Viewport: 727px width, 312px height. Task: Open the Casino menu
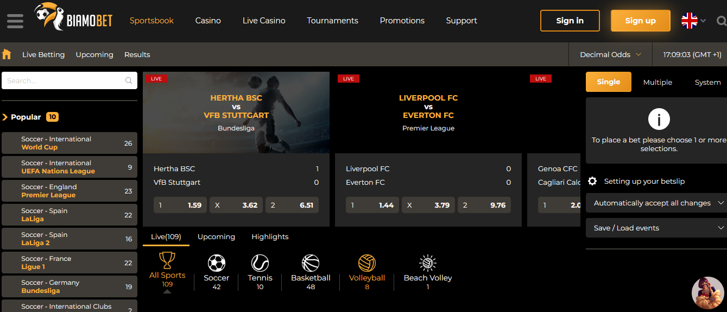tap(208, 21)
